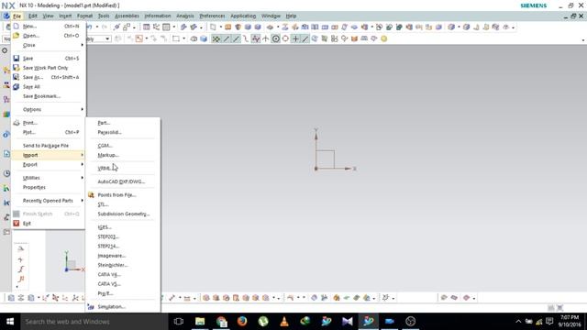Launch VLC cone icon on taskbar
The image size is (587, 330).
[284, 322]
